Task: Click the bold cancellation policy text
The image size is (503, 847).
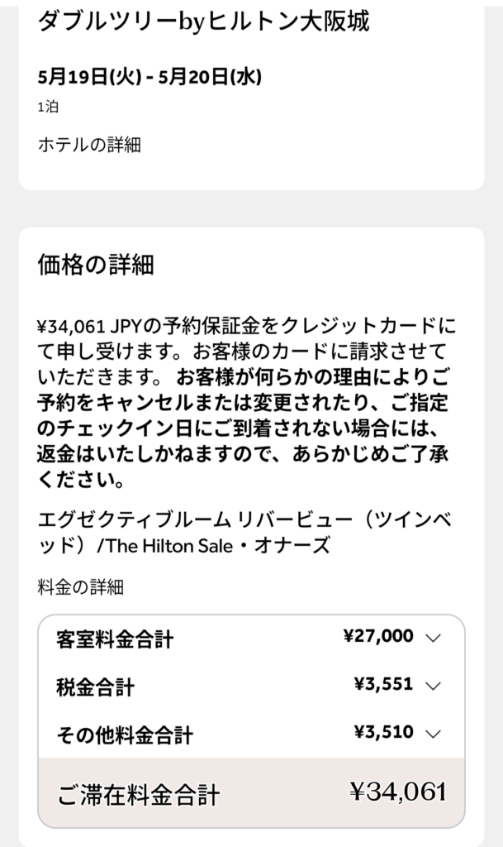Action: [x=243, y=428]
